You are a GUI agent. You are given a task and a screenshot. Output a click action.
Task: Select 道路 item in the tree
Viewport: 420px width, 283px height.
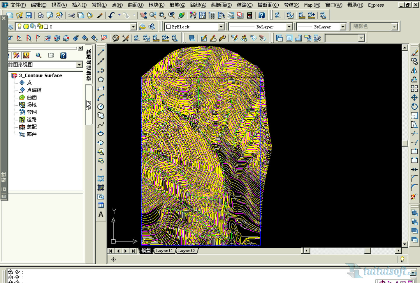31,120
